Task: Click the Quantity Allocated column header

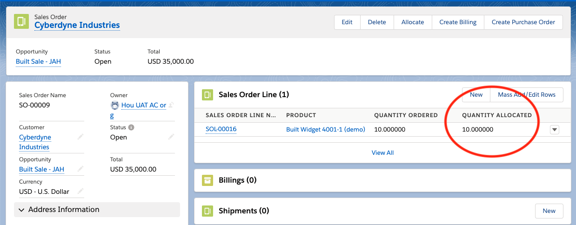Action: (x=497, y=115)
